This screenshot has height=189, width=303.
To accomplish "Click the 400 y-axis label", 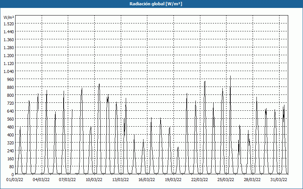I will tap(11, 135).
